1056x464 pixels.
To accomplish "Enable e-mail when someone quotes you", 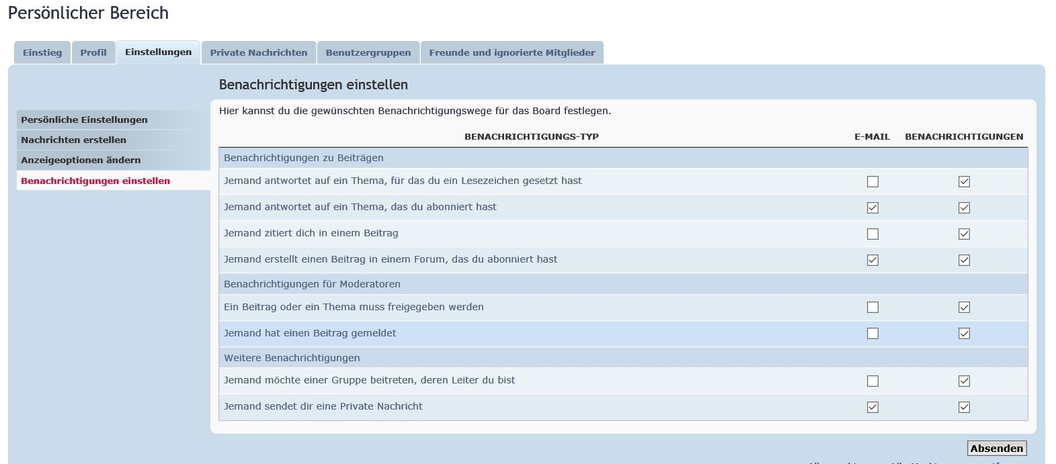I will click(x=872, y=234).
